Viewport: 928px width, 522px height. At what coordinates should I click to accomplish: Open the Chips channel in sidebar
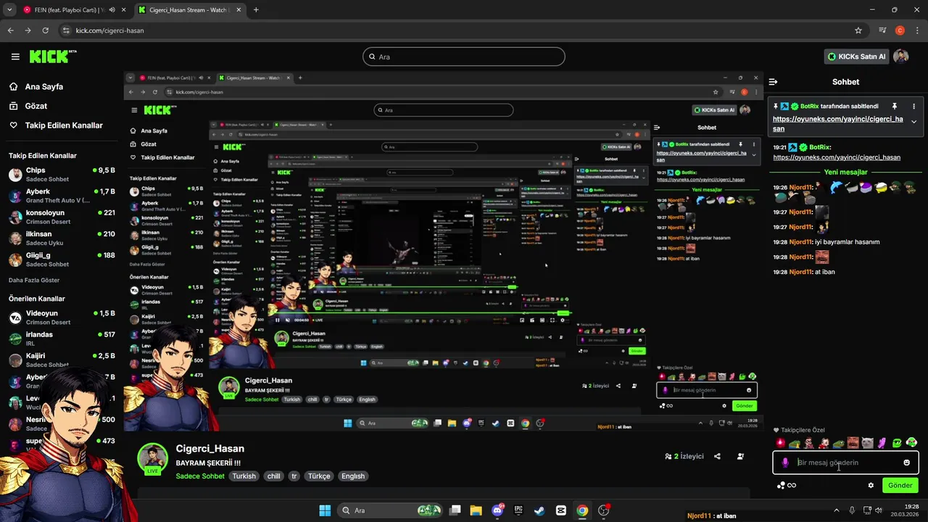pyautogui.click(x=62, y=174)
